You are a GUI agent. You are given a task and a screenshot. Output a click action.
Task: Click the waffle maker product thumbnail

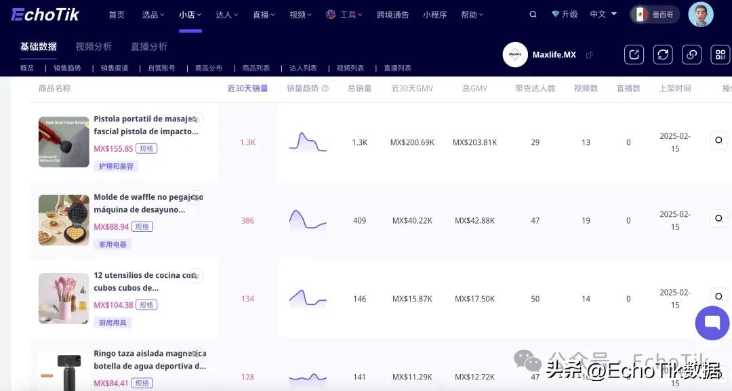pyautogui.click(x=63, y=220)
